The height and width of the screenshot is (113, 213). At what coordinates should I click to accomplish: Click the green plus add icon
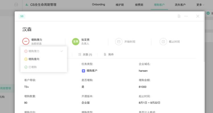click(x=208, y=13)
